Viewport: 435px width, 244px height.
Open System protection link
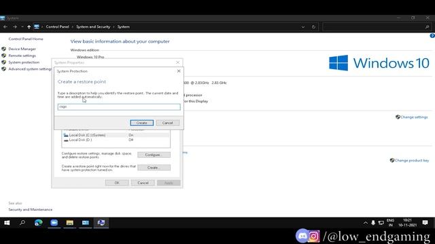pos(24,62)
